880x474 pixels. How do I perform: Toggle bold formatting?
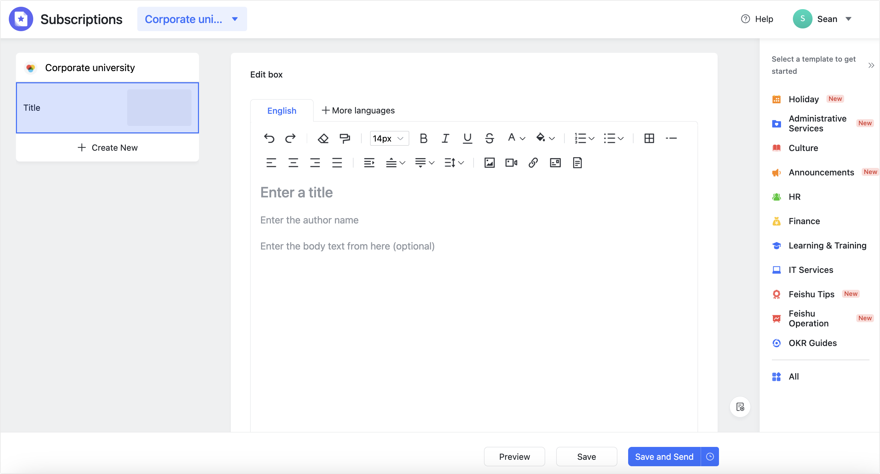(424, 138)
